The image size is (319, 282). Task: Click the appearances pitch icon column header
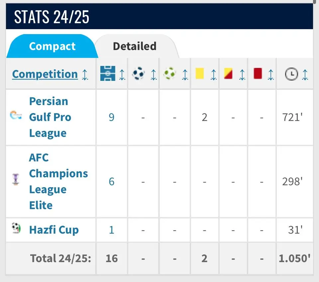point(108,74)
